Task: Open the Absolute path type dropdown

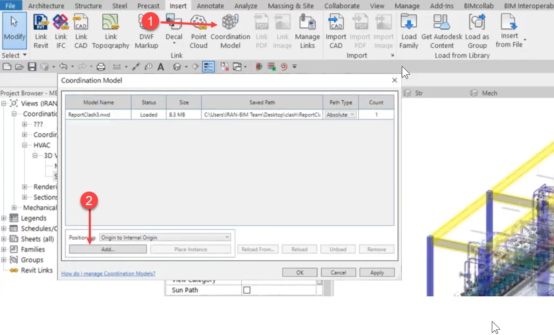Action: 340,115
